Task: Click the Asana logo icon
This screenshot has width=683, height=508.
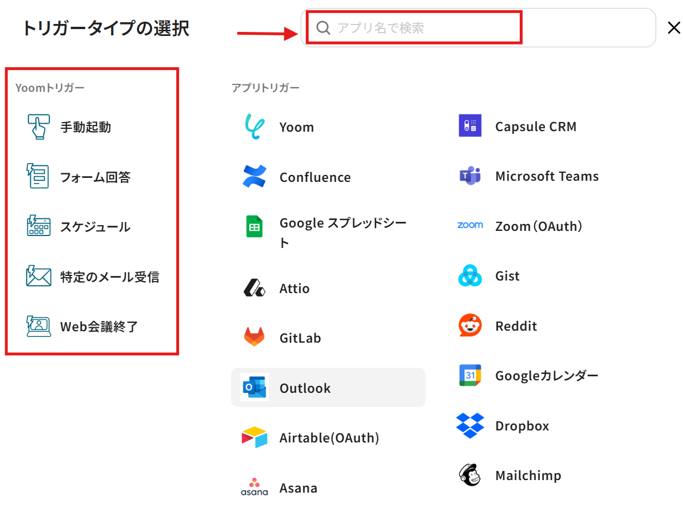Action: pos(254,487)
